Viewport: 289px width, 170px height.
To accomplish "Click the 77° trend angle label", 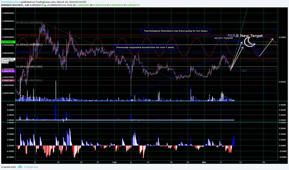I will coord(244,71).
